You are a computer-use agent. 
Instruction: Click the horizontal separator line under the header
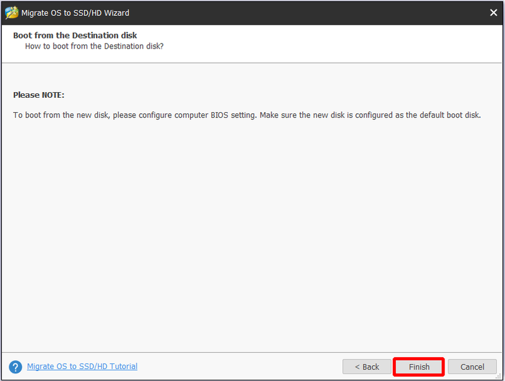click(252, 63)
